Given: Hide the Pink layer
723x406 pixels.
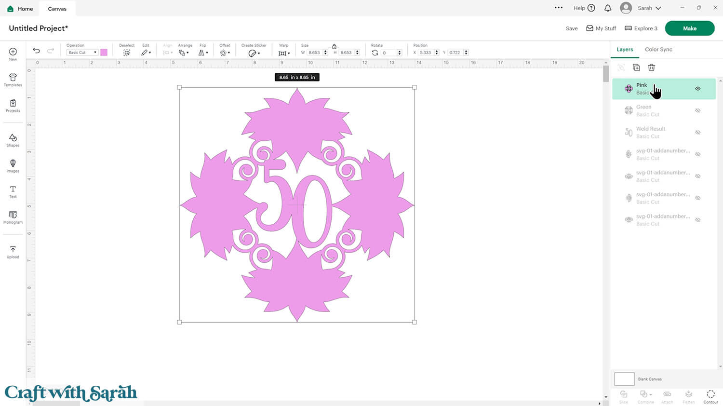Looking at the screenshot, I should (697, 89).
